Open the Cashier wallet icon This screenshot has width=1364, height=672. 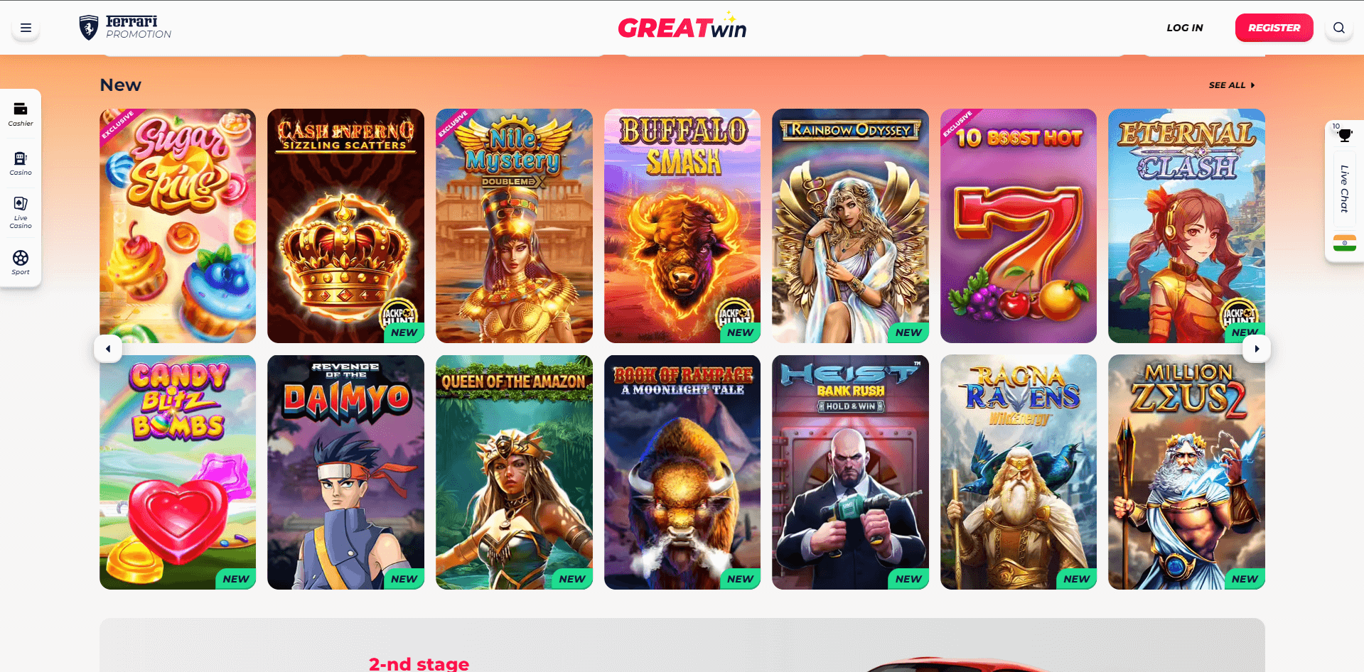pos(21,109)
